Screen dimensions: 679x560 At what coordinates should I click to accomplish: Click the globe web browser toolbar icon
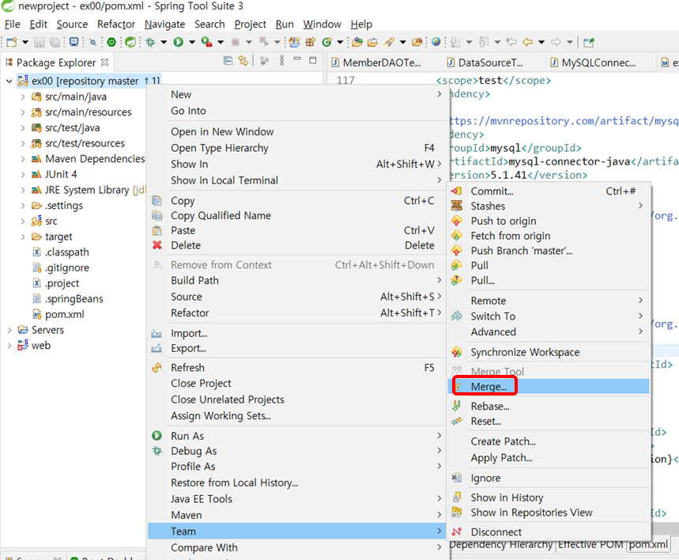click(x=436, y=42)
